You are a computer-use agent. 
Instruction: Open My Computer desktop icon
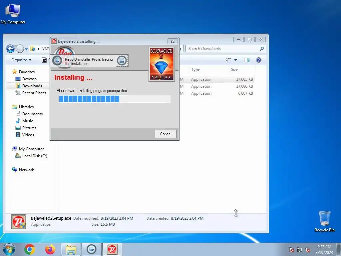tap(13, 13)
